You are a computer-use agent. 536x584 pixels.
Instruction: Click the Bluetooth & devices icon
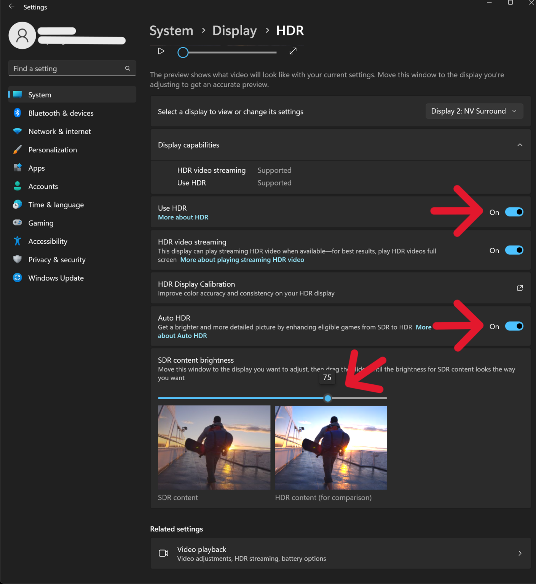18,113
